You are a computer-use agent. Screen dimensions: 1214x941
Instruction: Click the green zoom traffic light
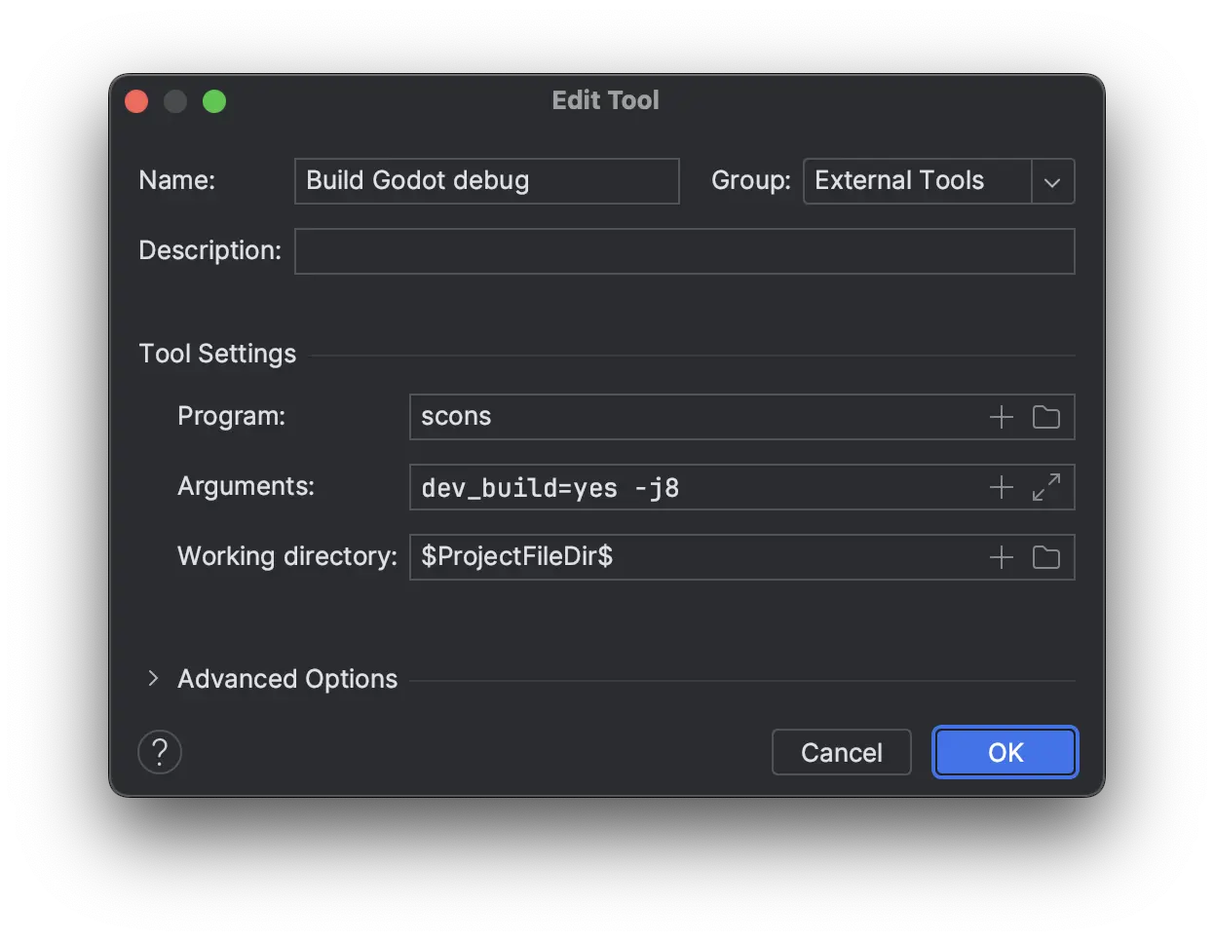(213, 100)
